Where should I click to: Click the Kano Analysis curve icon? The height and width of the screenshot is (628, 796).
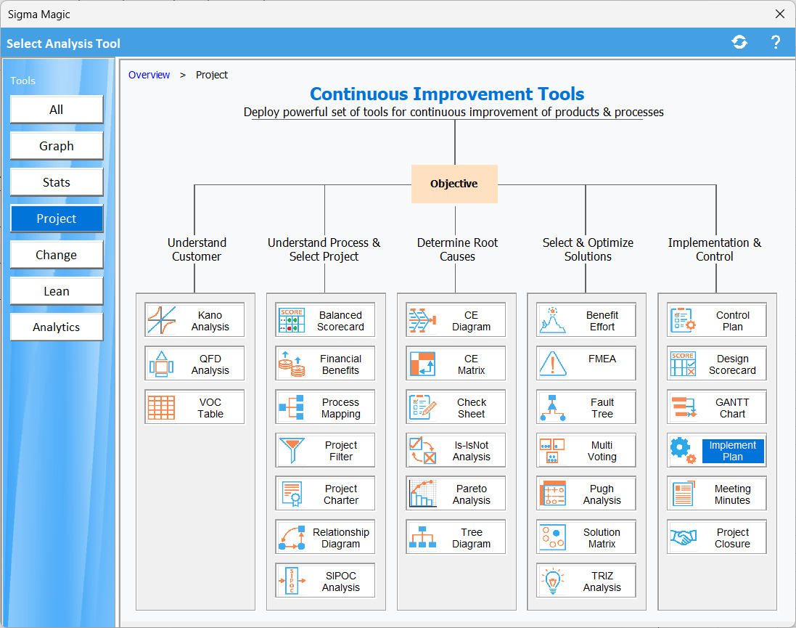coord(161,320)
